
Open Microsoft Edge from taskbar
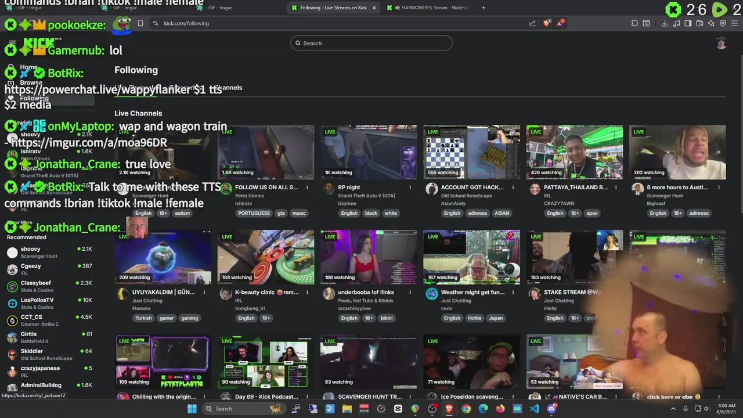(483, 409)
